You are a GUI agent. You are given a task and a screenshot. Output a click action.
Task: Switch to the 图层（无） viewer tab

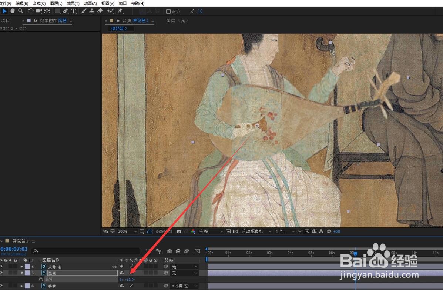(x=177, y=21)
